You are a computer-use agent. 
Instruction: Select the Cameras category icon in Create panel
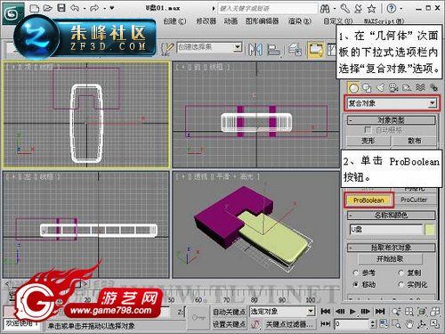(x=393, y=87)
